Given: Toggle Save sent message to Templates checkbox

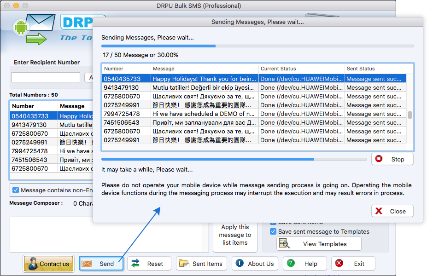Looking at the screenshot, I should [x=273, y=231].
